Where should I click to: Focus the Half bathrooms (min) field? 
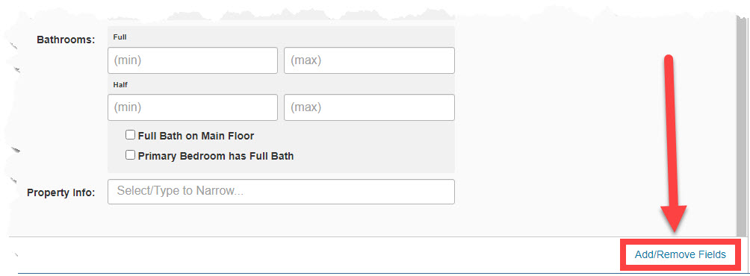coord(193,107)
